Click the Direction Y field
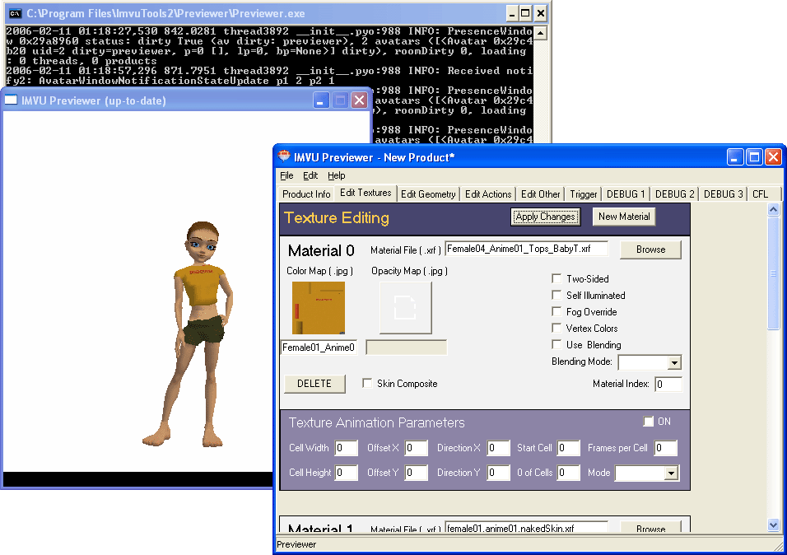Screen dimensions: 787x555 498,473
